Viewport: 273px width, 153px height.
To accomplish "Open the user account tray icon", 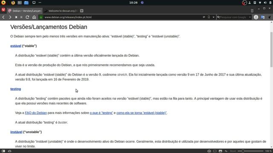I will coord(250,3).
